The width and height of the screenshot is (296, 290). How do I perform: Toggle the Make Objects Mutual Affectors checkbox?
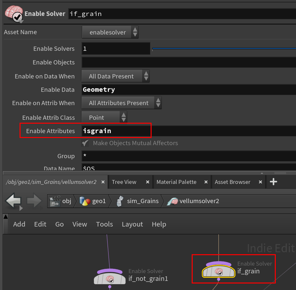[x=85, y=143]
